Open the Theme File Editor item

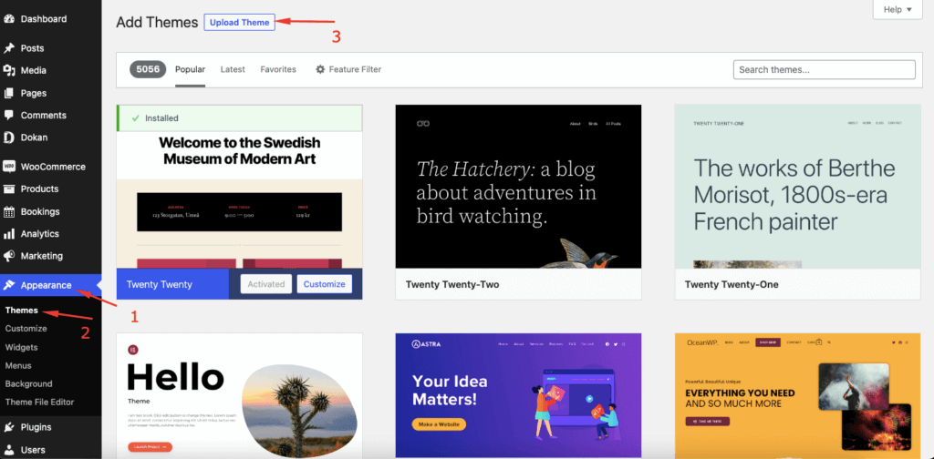pos(39,402)
